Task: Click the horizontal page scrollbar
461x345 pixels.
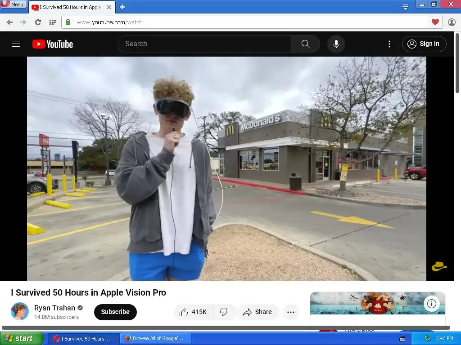Action: (226, 327)
